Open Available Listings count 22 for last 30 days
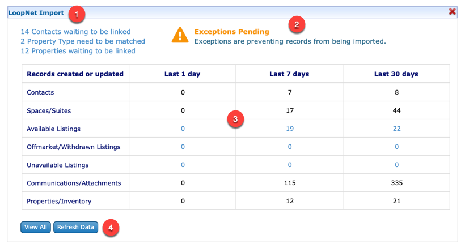The width and height of the screenshot is (465, 248). tap(396, 129)
